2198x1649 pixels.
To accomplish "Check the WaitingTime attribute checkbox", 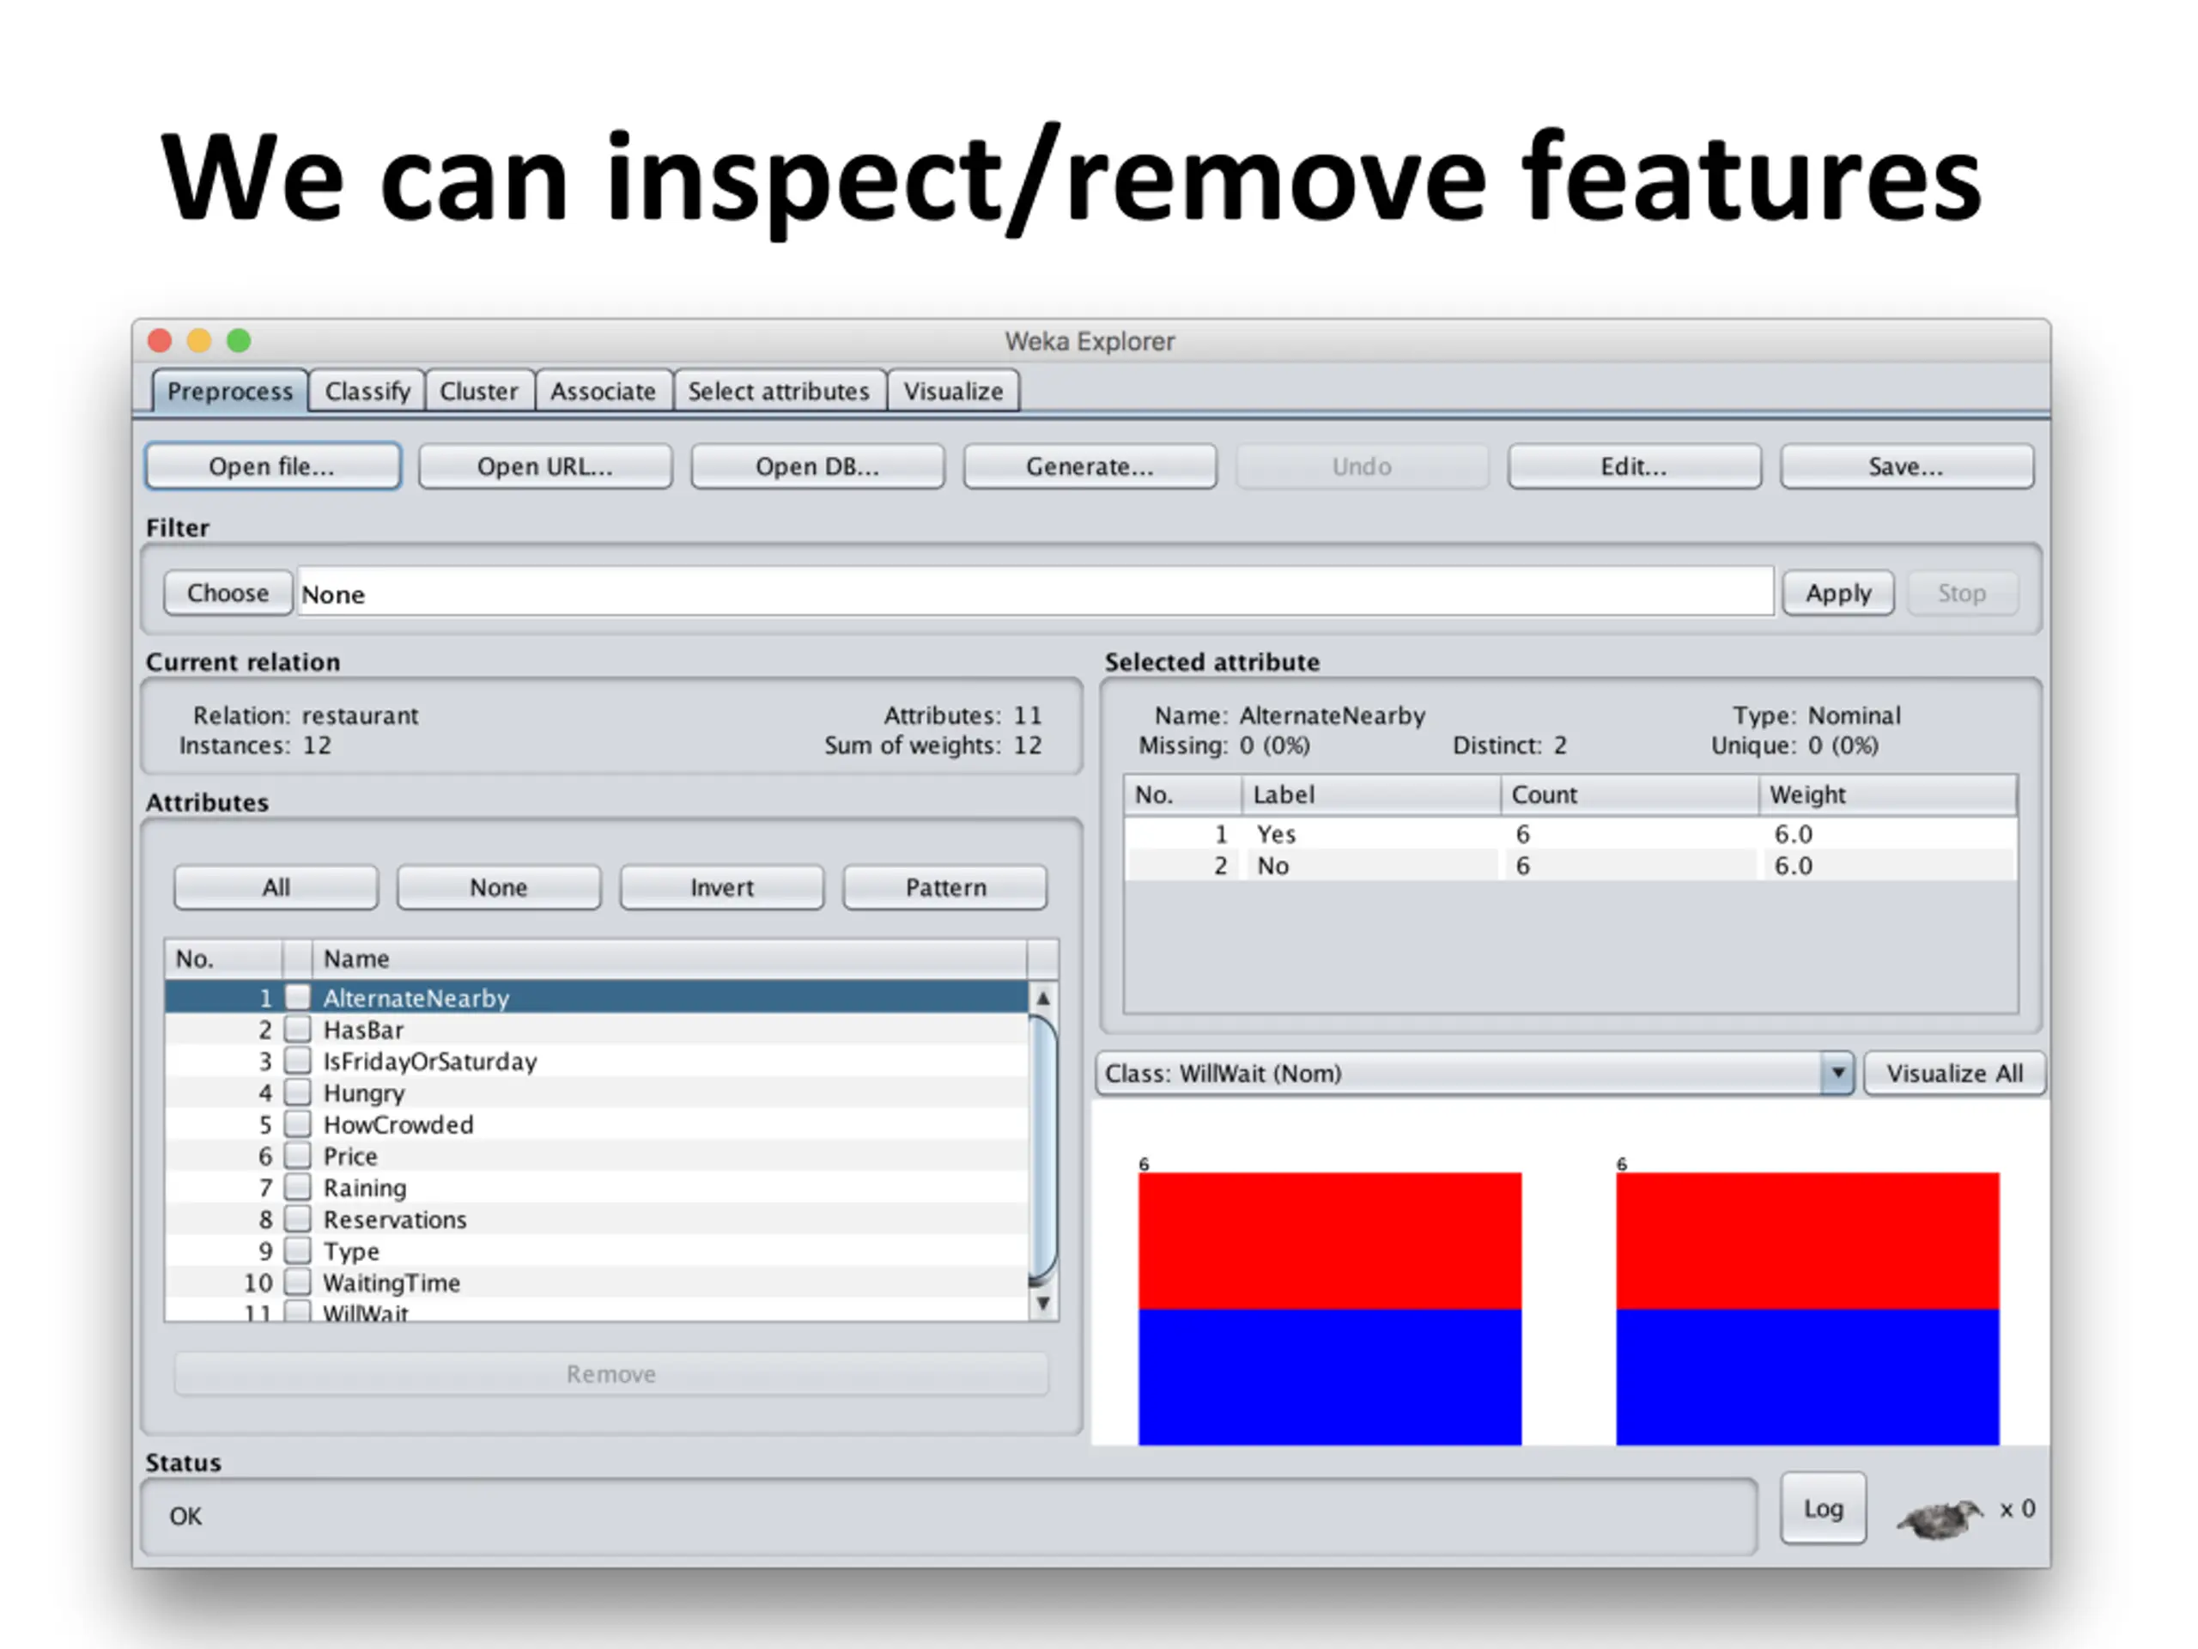I will coord(297,1281).
